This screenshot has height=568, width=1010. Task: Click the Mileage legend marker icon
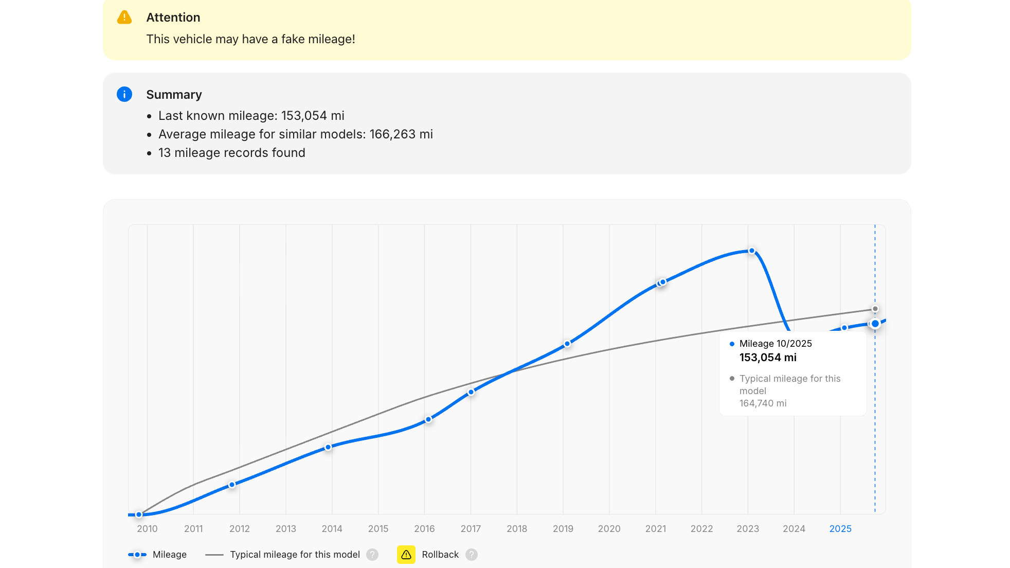(137, 555)
